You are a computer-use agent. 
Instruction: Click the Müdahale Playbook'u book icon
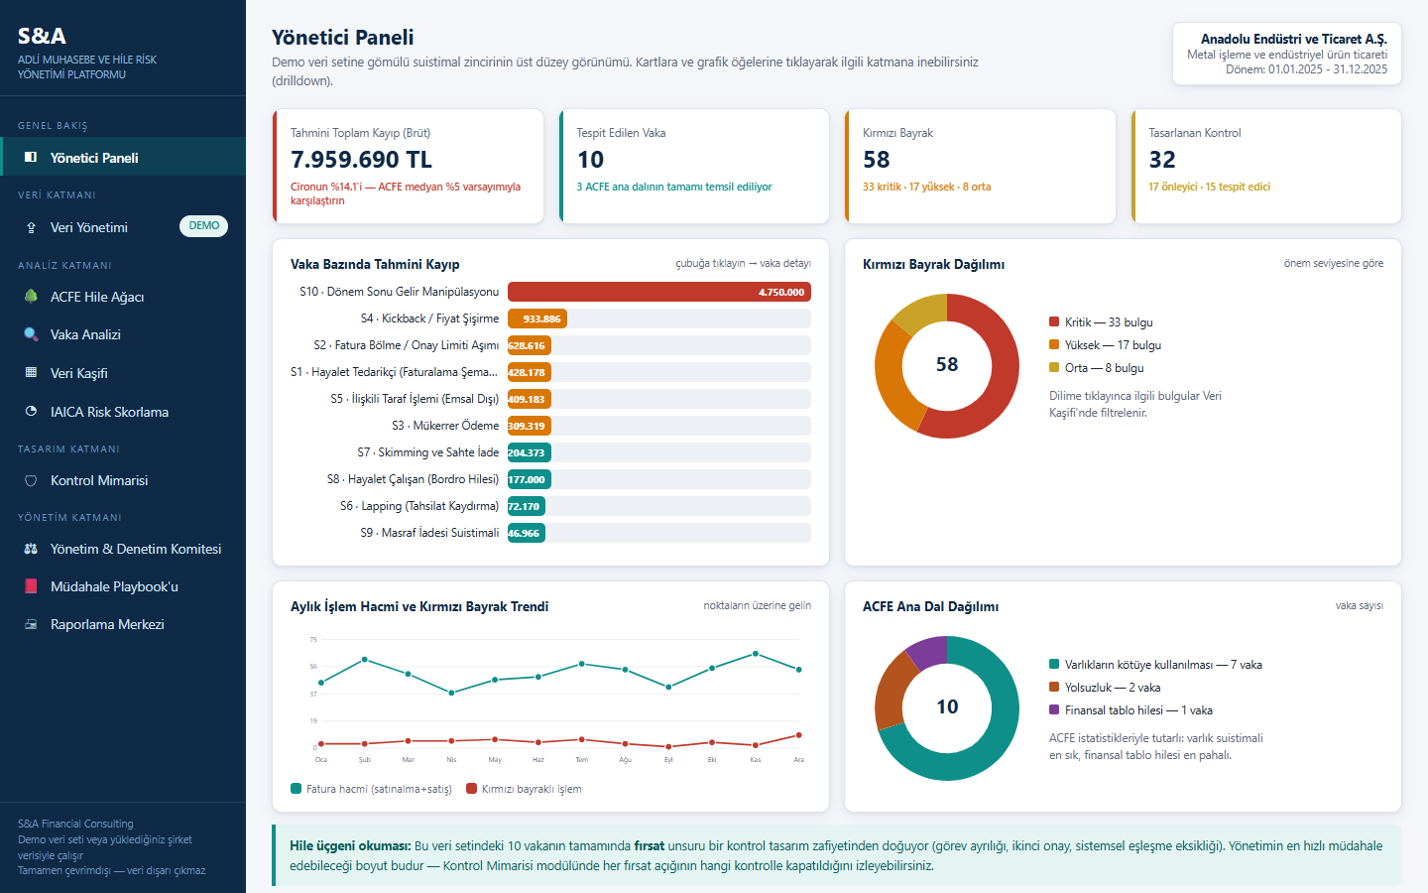coord(31,586)
